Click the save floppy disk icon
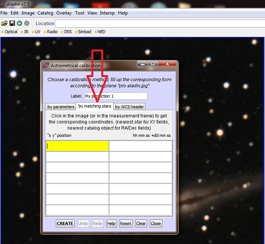The width and height of the screenshot is (265, 244). [12, 24]
